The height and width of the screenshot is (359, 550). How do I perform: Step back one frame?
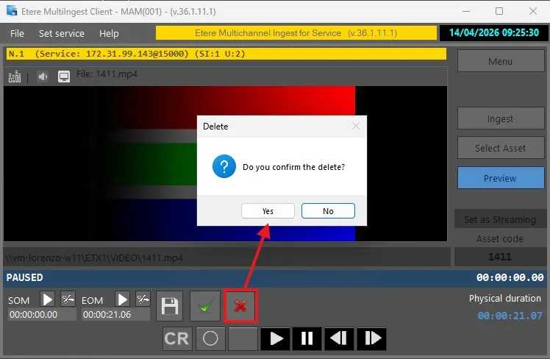339,339
